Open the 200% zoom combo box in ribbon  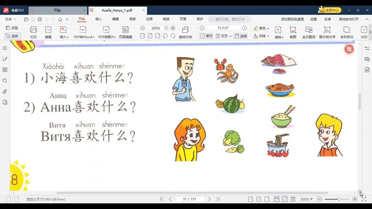[158, 28]
